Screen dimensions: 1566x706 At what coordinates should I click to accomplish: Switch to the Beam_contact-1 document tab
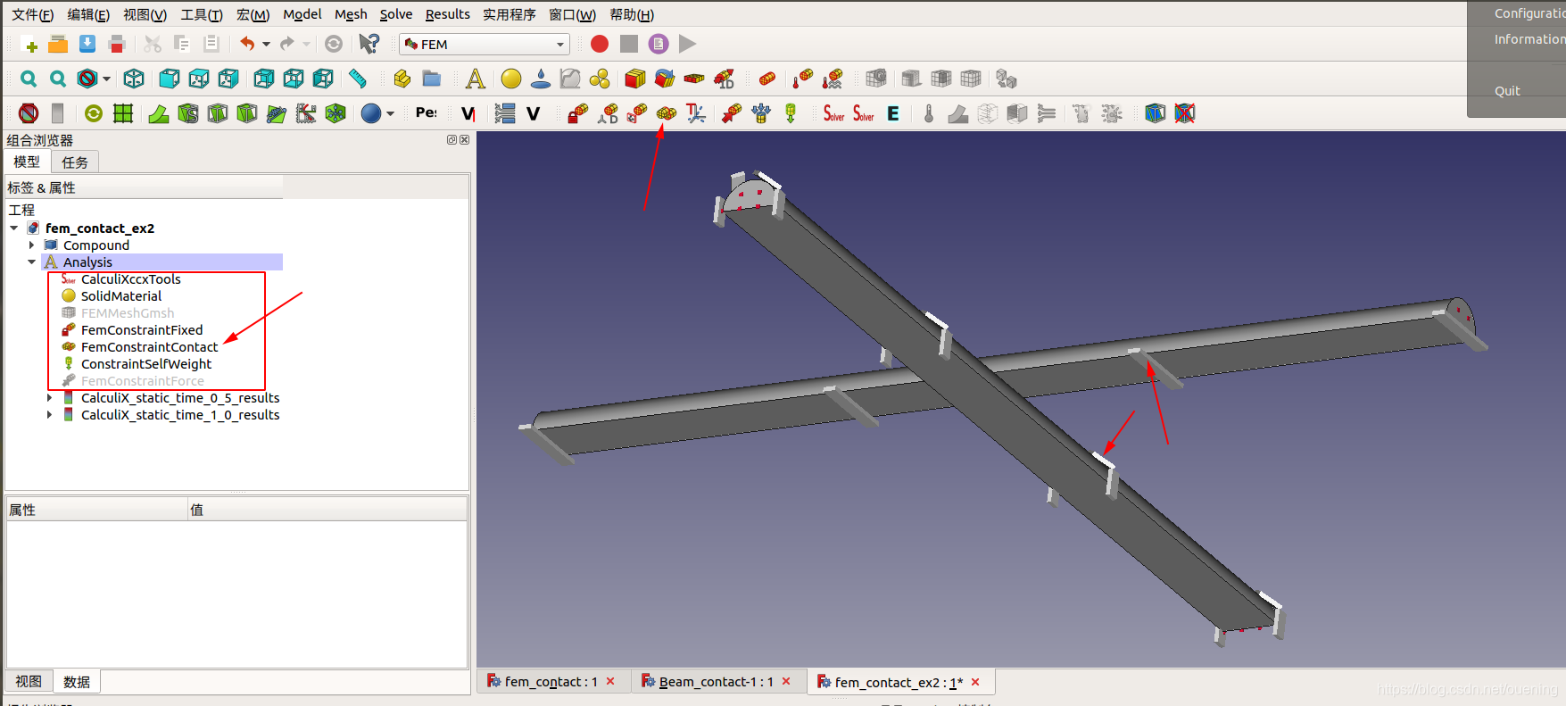tap(717, 681)
